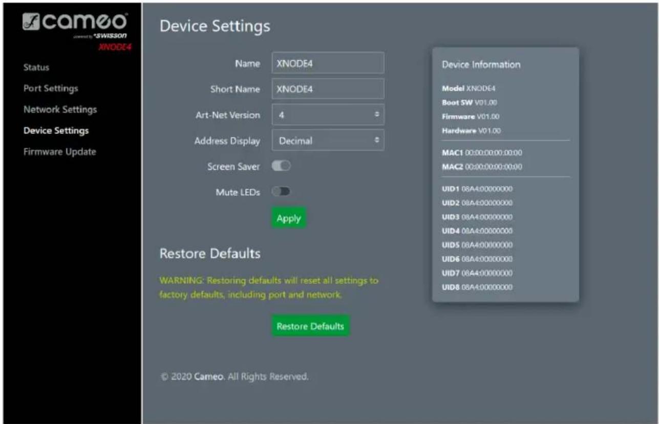
Task: Click the 'Firmware V01.00' line
Action: point(471,117)
